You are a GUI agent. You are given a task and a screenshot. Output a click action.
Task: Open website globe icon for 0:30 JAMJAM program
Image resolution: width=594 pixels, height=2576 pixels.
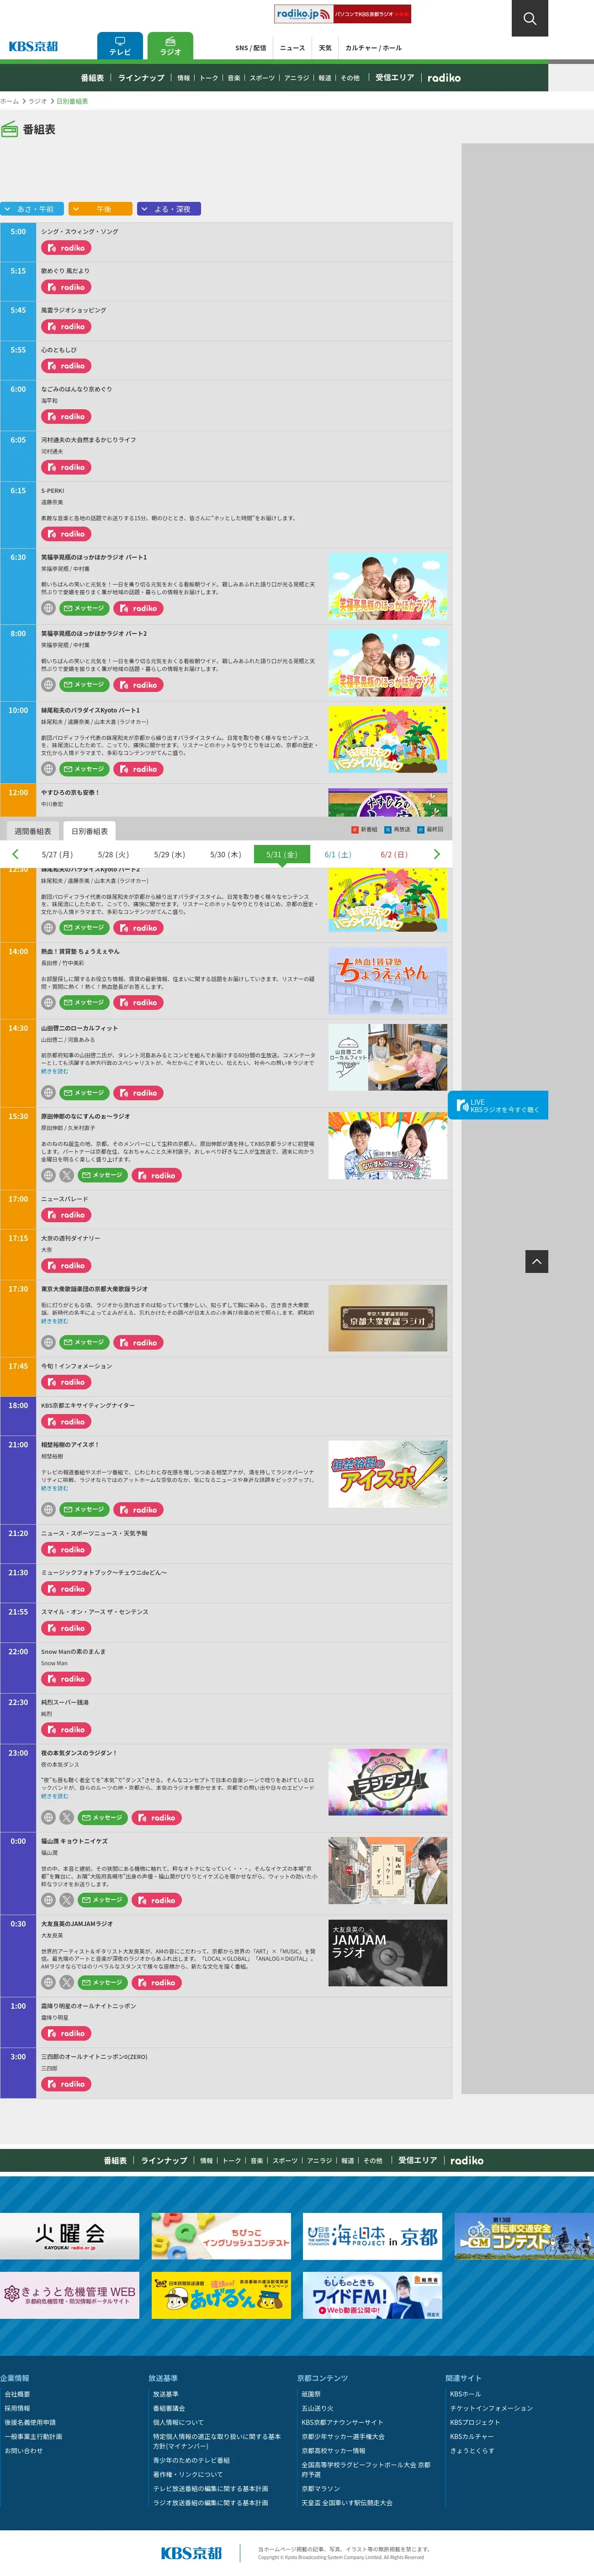pos(48,1982)
